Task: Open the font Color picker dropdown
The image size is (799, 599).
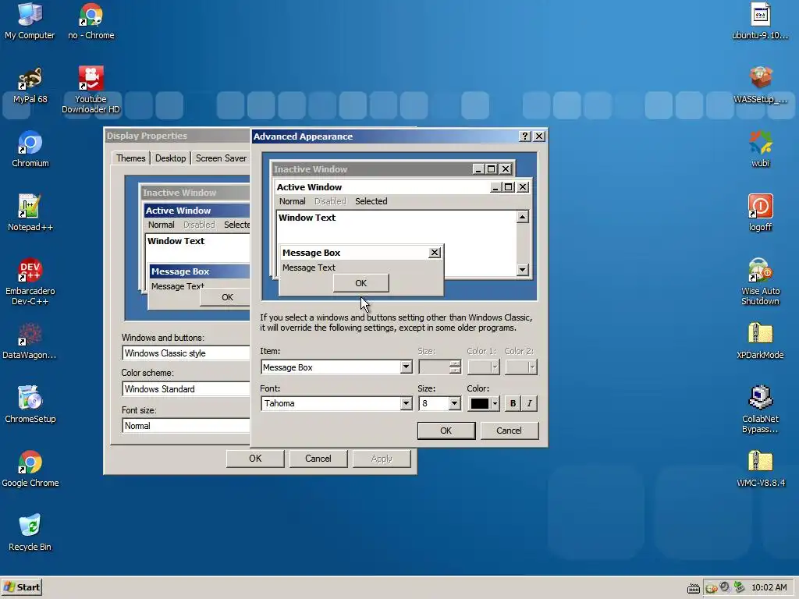Action: [x=484, y=403]
